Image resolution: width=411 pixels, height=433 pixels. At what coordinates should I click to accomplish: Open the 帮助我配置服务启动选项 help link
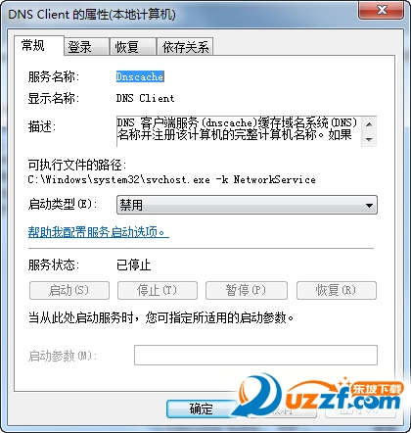pos(99,232)
